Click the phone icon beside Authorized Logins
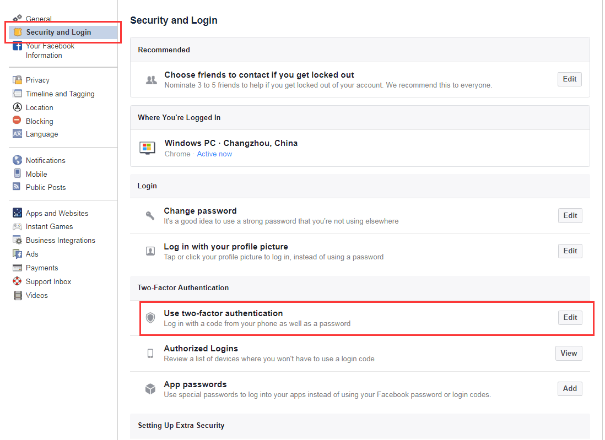Image resolution: width=605 pixels, height=440 pixels. (x=150, y=353)
